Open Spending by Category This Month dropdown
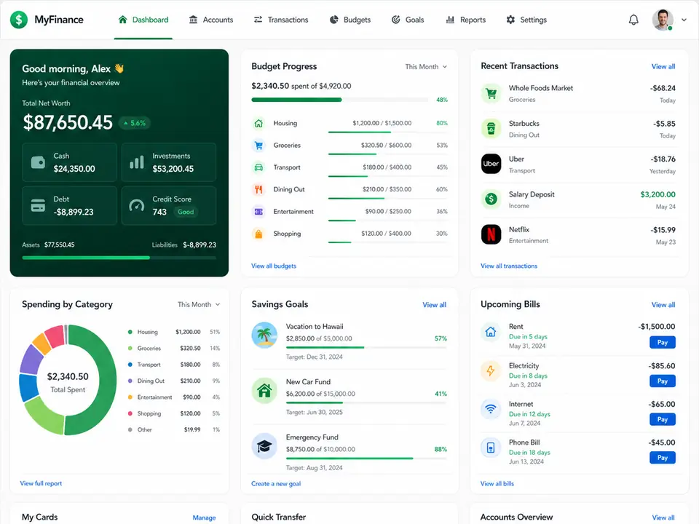The height and width of the screenshot is (524, 699). (x=199, y=305)
